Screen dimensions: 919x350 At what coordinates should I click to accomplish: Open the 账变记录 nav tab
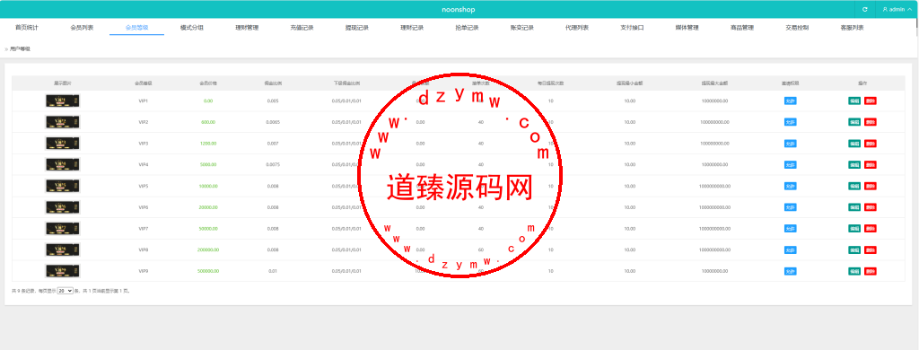click(x=522, y=28)
